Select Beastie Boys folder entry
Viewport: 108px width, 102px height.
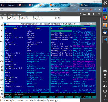click(x=57, y=33)
